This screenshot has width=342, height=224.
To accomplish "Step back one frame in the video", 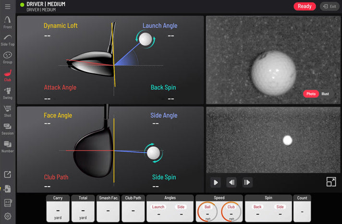I will 232,182.
